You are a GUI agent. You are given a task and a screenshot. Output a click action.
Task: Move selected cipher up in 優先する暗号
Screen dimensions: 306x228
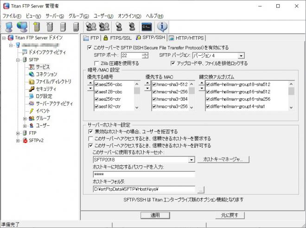90,83
